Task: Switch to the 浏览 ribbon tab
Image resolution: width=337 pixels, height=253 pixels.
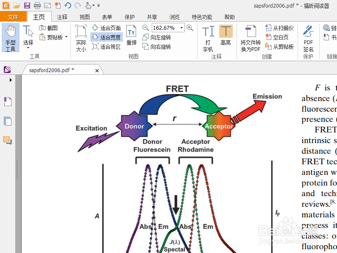Action: click(x=174, y=17)
